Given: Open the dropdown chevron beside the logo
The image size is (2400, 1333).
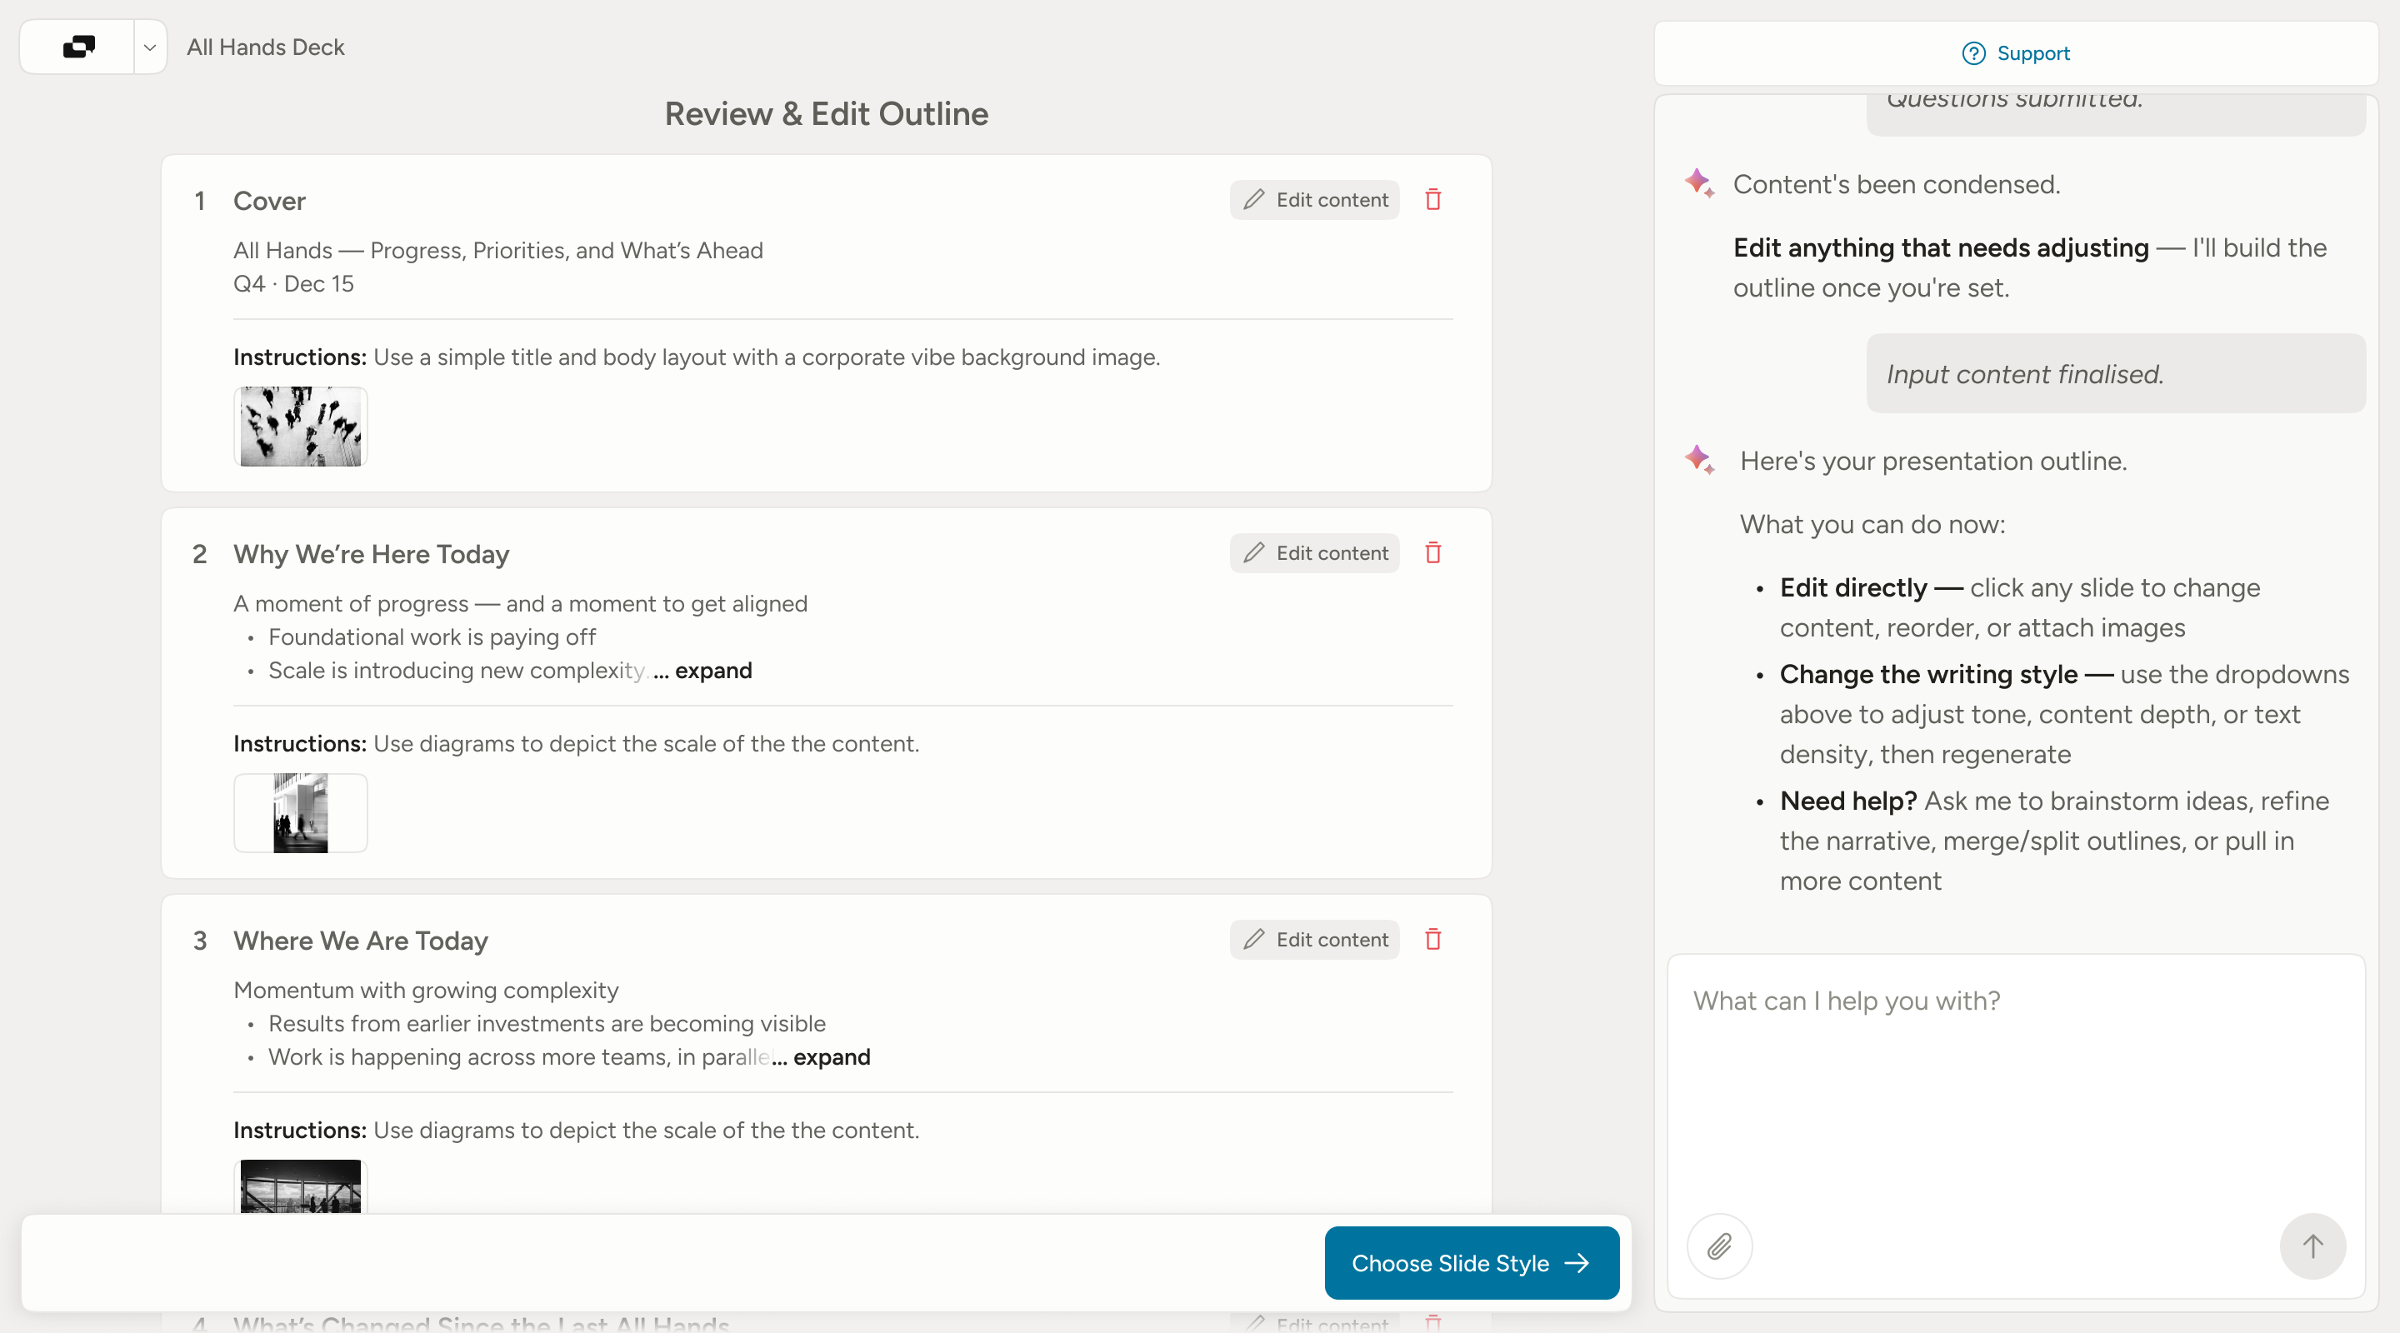Looking at the screenshot, I should 149,47.
